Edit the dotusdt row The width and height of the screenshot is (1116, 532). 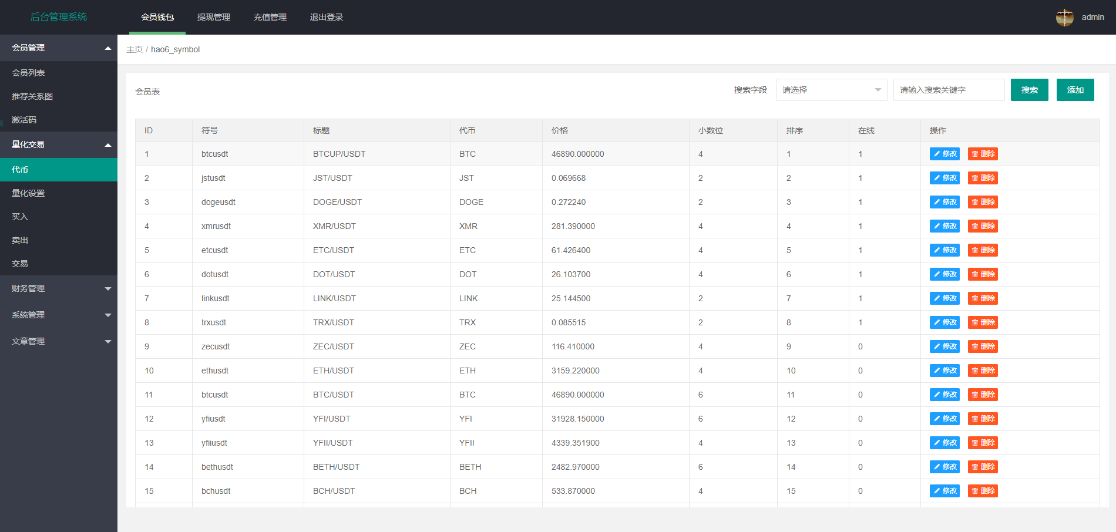pyautogui.click(x=944, y=274)
